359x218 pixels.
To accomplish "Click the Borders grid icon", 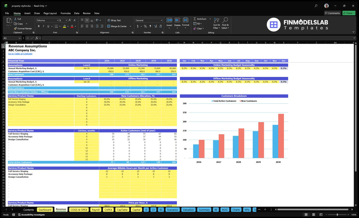I will 57,26.
